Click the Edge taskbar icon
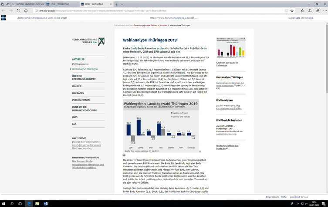 pos(29,204)
